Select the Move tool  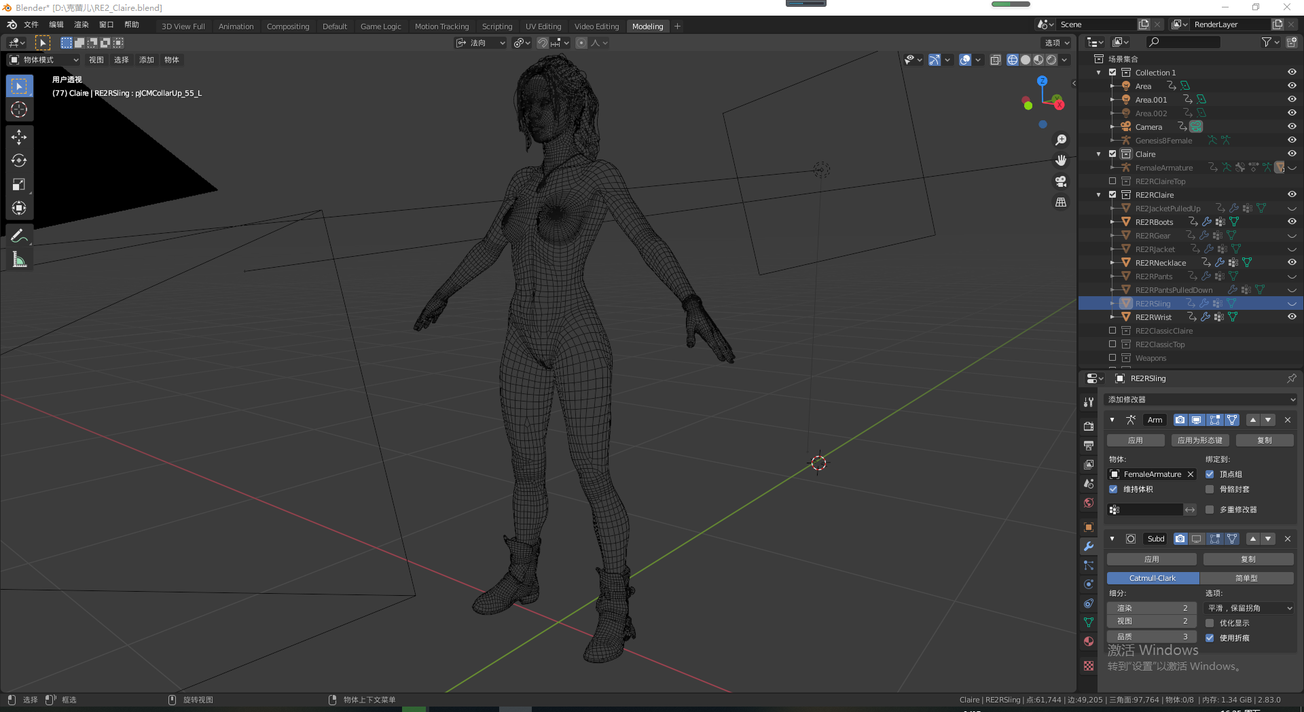19,137
